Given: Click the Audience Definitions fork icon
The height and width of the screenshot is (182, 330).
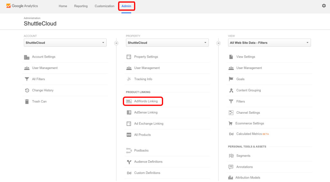Looking at the screenshot, I should click(x=129, y=162).
